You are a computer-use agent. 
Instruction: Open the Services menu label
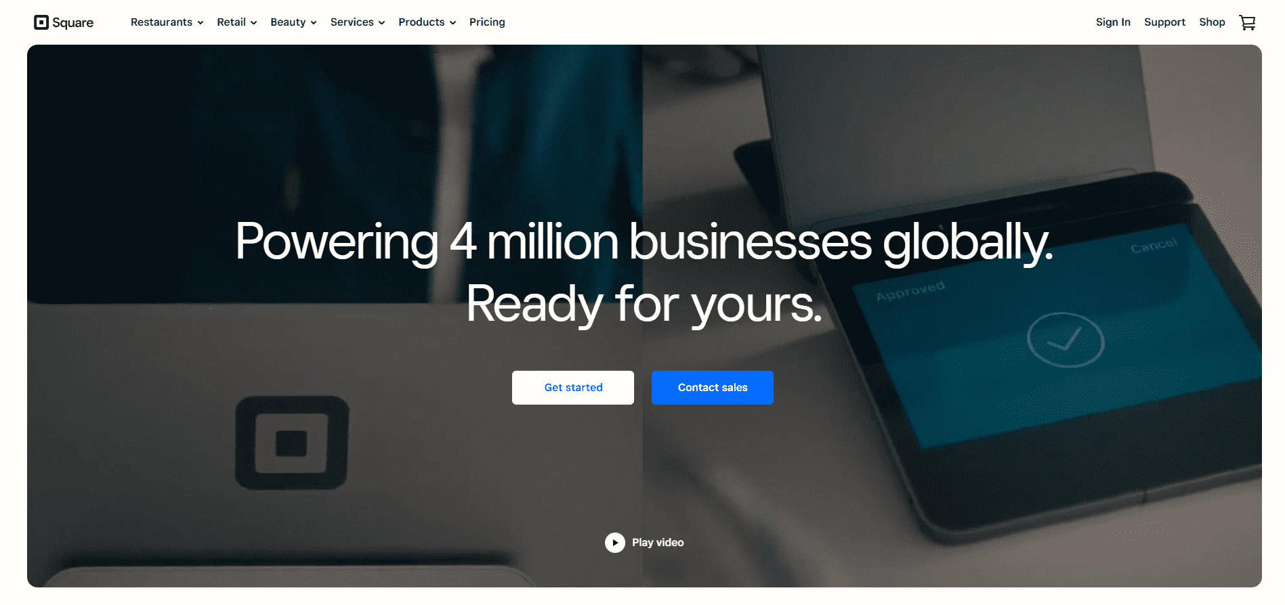tap(352, 22)
